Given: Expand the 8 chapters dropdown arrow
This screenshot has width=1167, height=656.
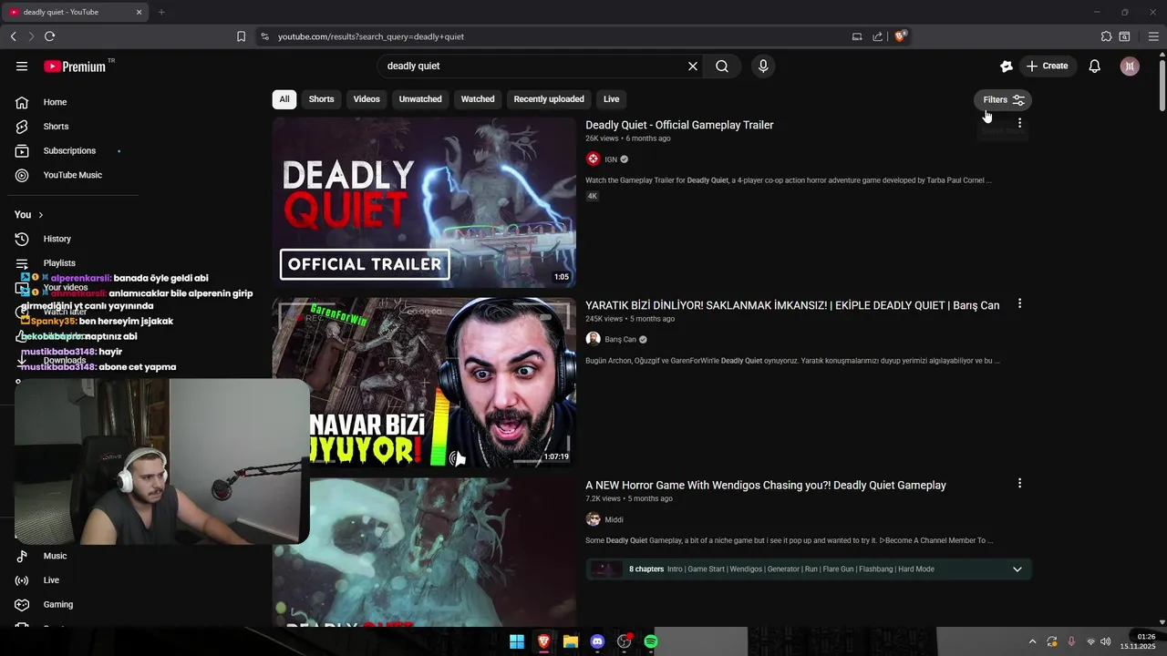Looking at the screenshot, I should click(1017, 569).
